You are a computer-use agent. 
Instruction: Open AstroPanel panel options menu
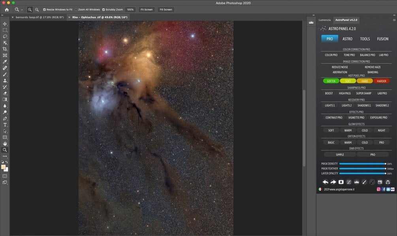tap(394, 20)
